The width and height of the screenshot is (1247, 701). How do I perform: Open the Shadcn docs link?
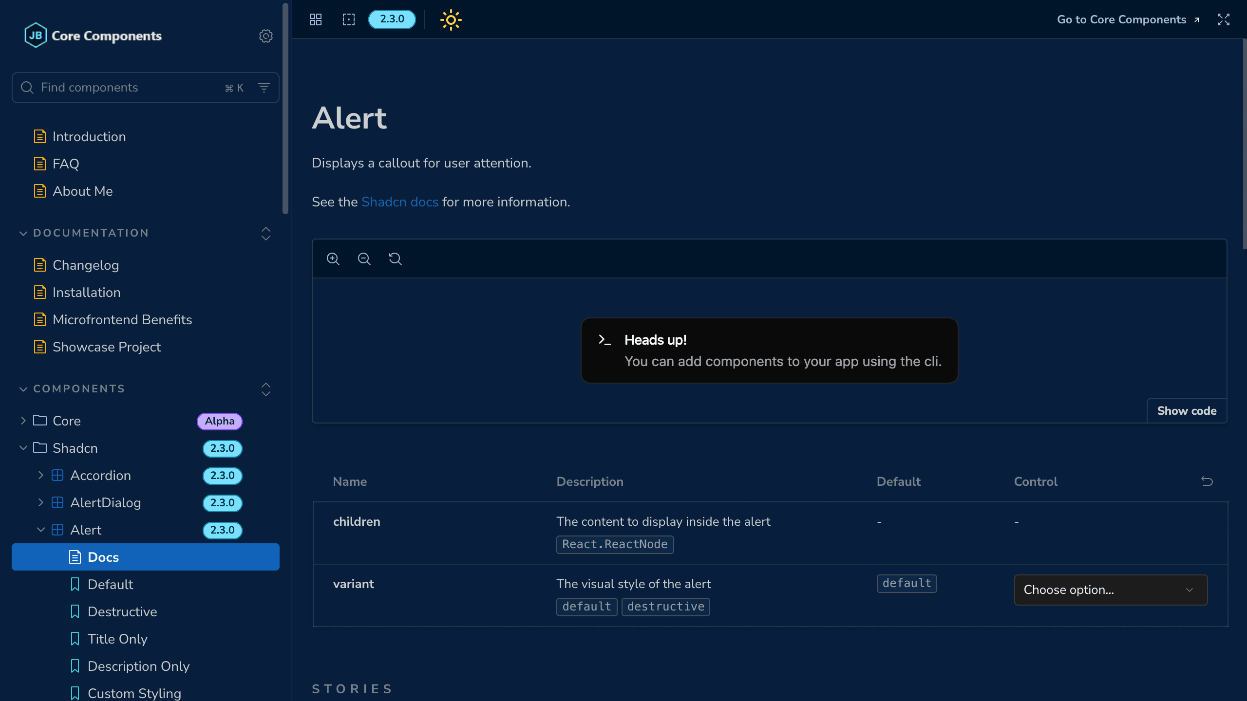tap(399, 202)
